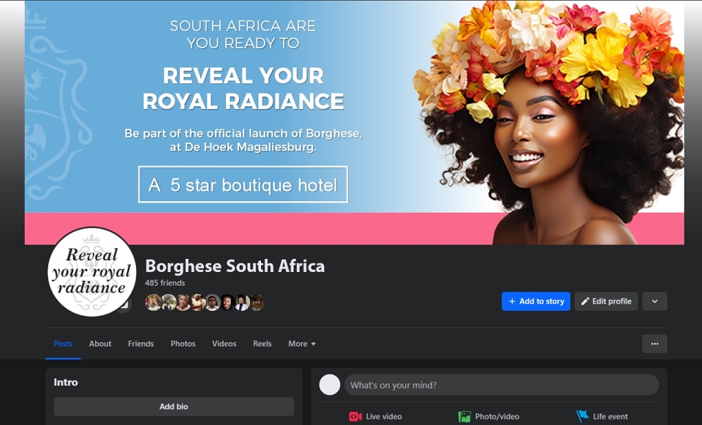702x425 pixels.
Task: Click the red Live video camera icon
Action: click(355, 416)
